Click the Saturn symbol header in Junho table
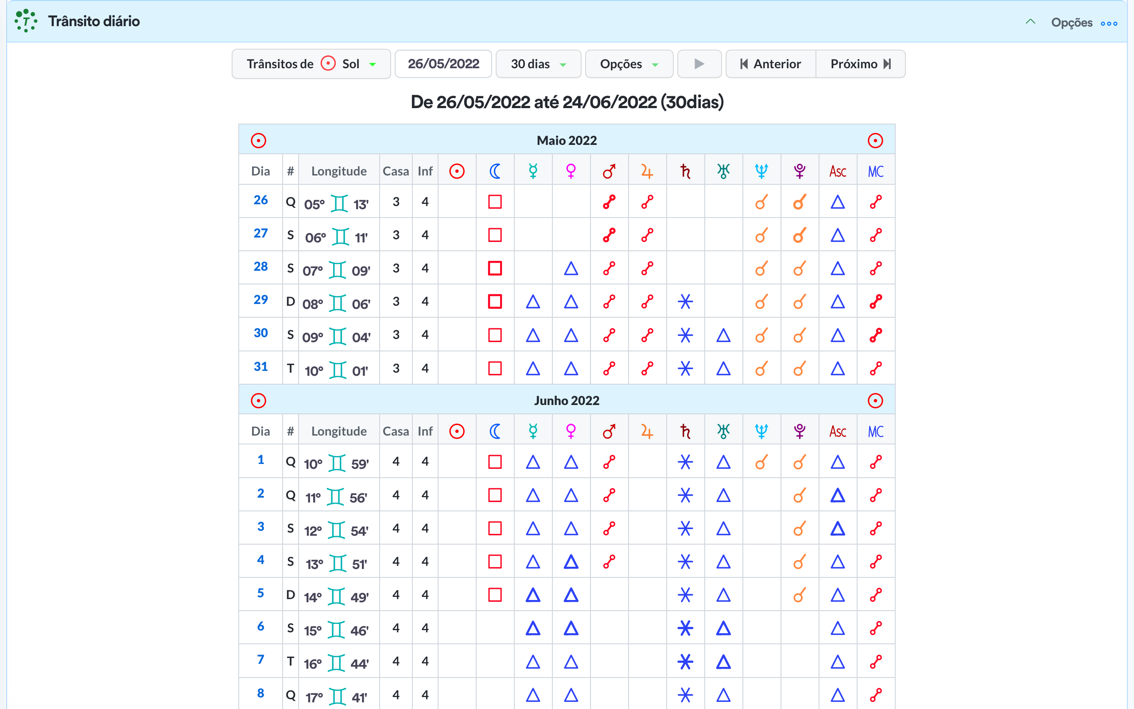1134x709 pixels. [x=685, y=432]
